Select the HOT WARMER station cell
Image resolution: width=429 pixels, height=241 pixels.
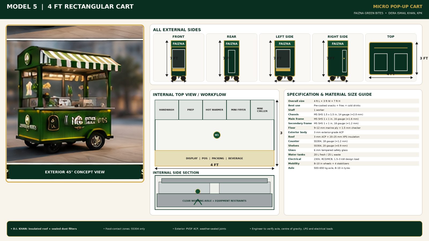tap(214, 110)
